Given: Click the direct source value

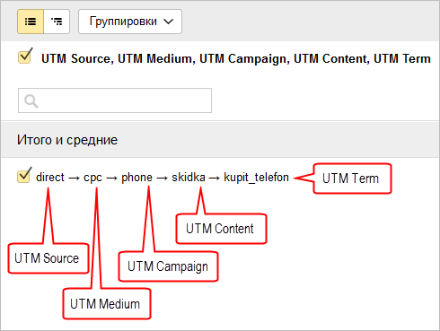Looking at the screenshot, I should coord(50,178).
